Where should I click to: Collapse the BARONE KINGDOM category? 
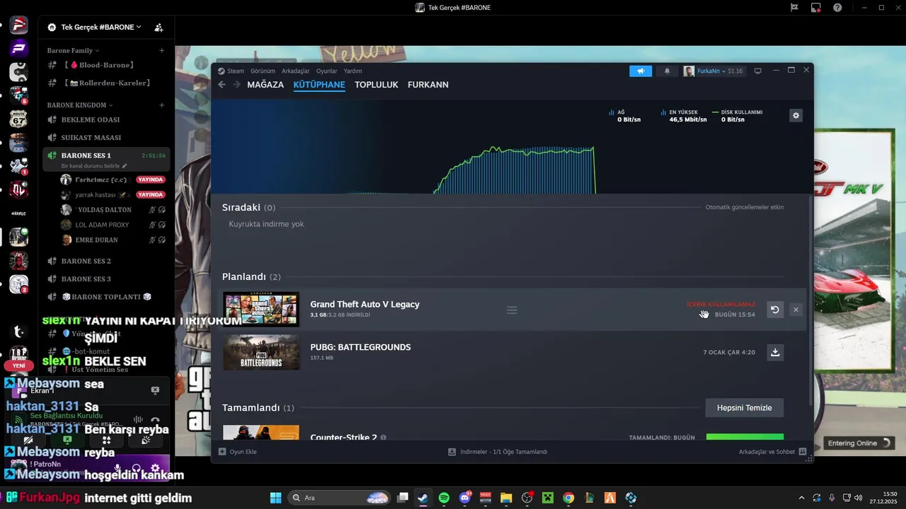coord(80,105)
